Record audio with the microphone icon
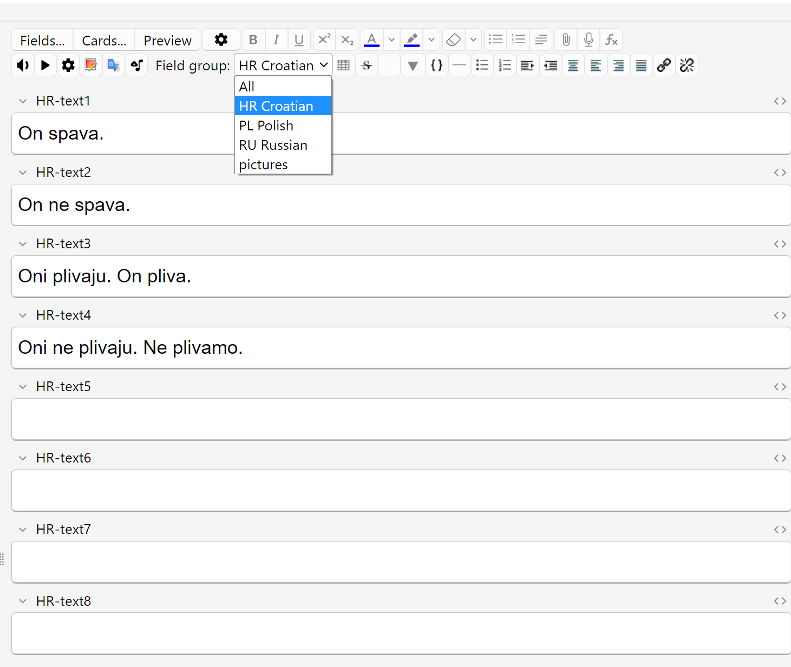 coord(589,39)
